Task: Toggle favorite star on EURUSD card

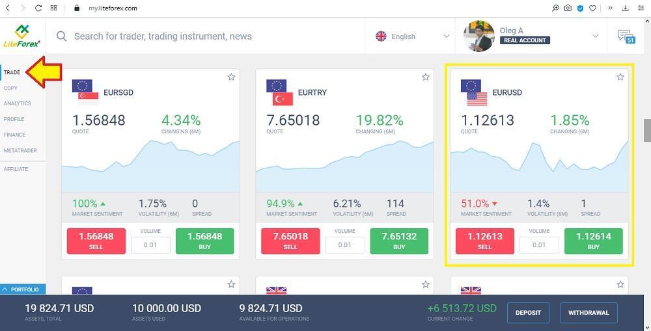Action: click(x=620, y=77)
